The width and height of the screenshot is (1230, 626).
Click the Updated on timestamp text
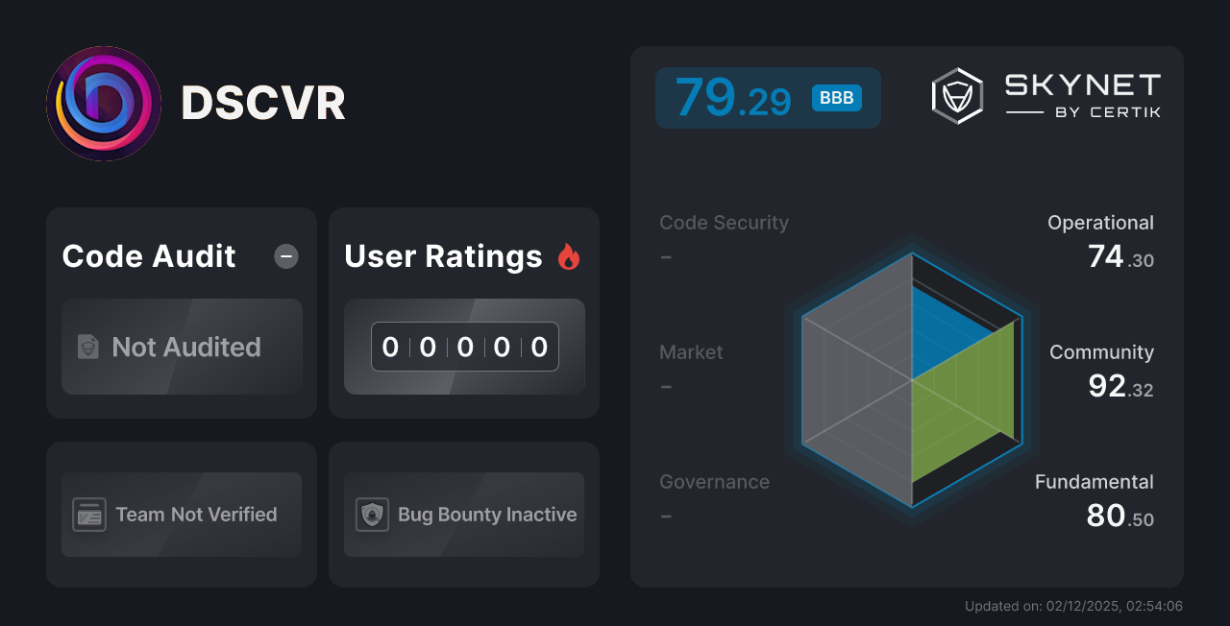[x=1072, y=606]
